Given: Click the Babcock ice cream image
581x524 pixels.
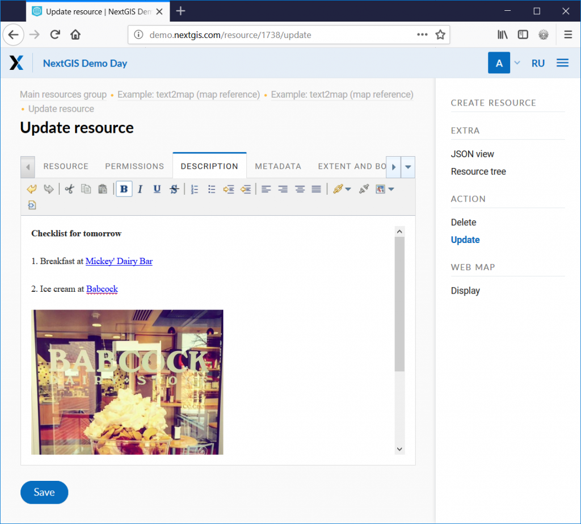Looking at the screenshot, I should (x=127, y=382).
